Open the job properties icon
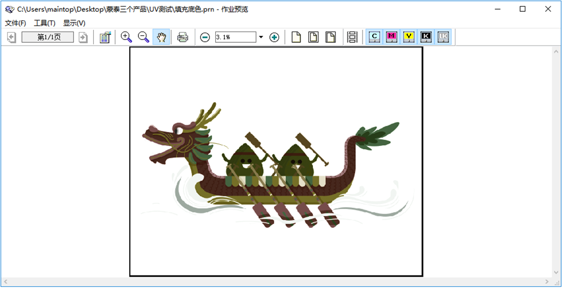Image resolution: width=562 pixels, height=288 pixels. click(x=106, y=37)
